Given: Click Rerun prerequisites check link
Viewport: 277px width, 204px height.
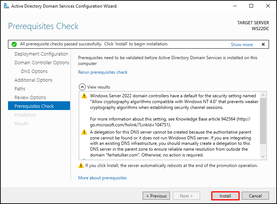Looking at the screenshot, I should pos(103,72).
